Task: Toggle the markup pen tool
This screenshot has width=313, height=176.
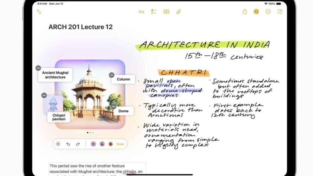Action: pos(256,12)
